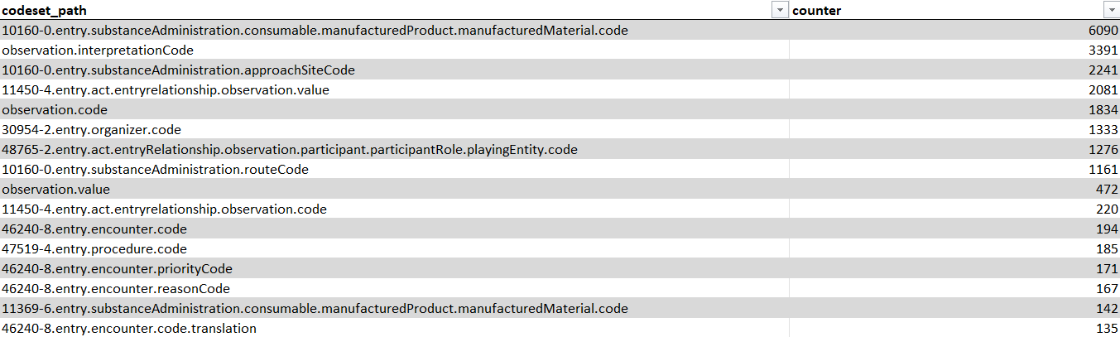Select the counter header cell
The height and width of the screenshot is (337, 1120).
954,10
